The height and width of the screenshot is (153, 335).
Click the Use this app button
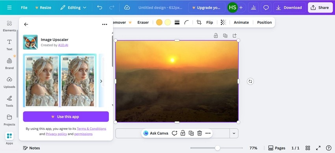pos(66,116)
